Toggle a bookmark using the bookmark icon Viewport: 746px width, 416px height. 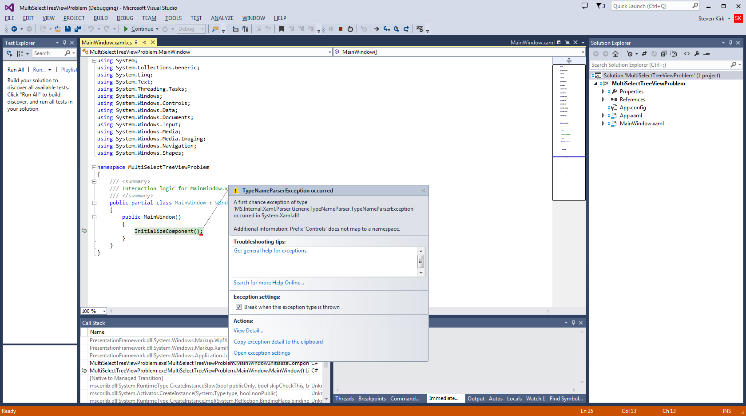coord(282,29)
